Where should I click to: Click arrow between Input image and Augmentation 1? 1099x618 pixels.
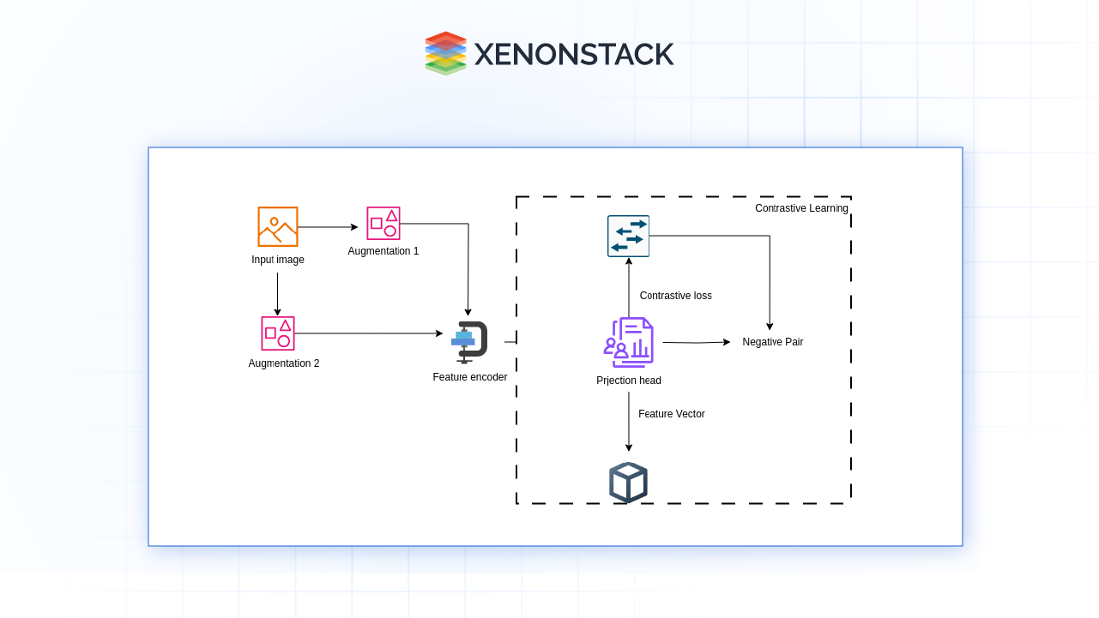328,227
